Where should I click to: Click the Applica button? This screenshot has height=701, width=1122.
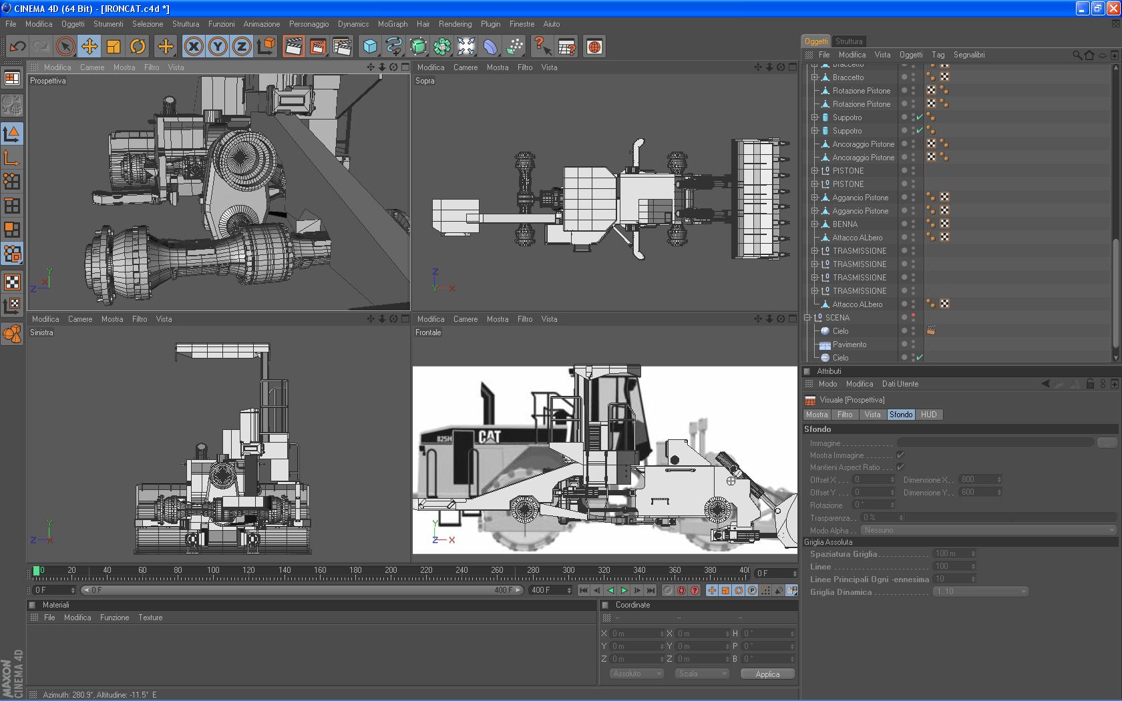(x=767, y=674)
